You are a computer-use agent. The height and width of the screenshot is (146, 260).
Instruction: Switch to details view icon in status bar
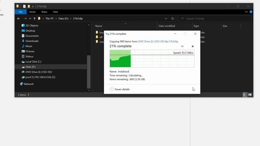(244, 94)
